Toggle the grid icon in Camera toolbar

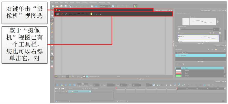[x=58, y=14]
